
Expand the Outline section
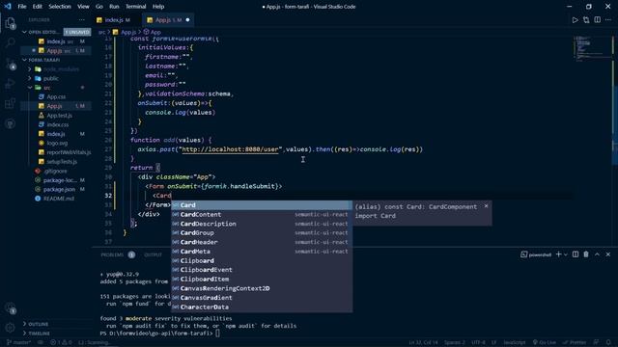[24, 324]
